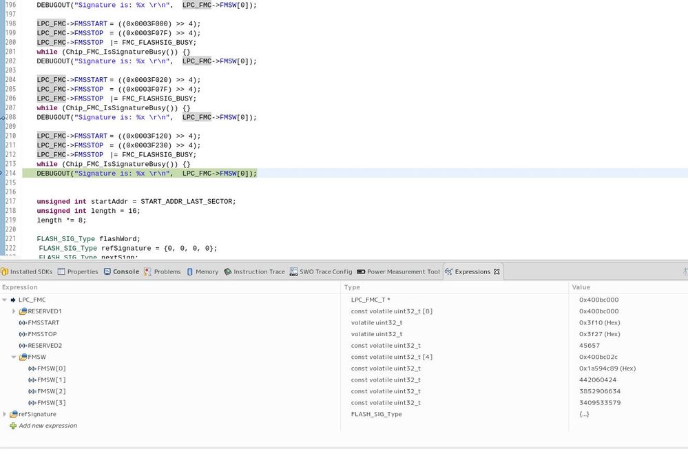The width and height of the screenshot is (688, 467).
Task: Click the Installed SDKs tab icon
Action: [4, 271]
